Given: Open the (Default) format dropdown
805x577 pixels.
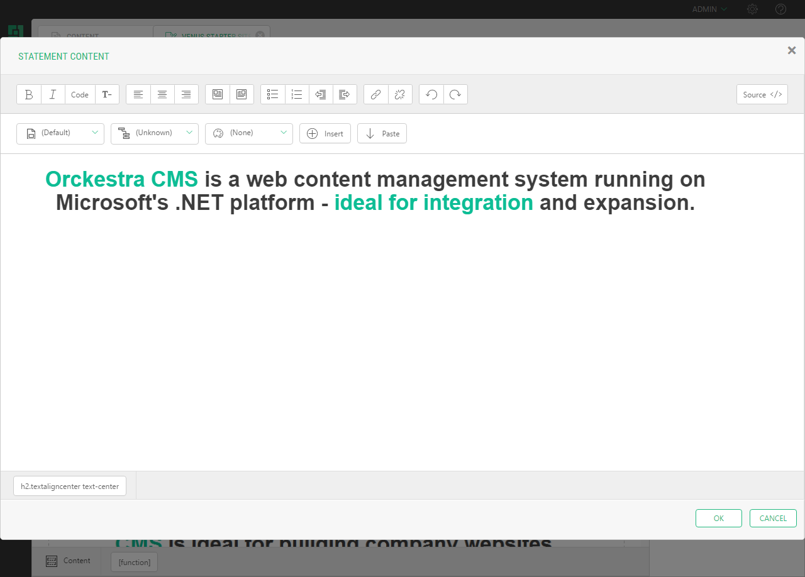Looking at the screenshot, I should pos(60,133).
